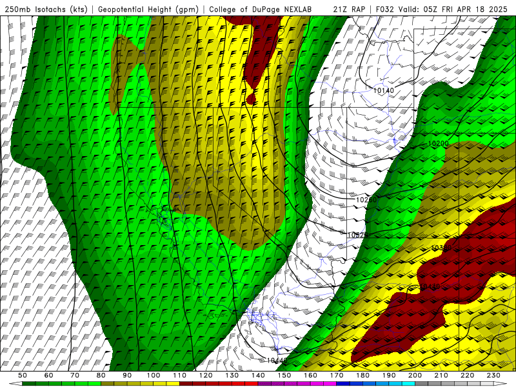
Task: Click the '250mb Isotachs (kts)' title text
Action: [x=46, y=9]
